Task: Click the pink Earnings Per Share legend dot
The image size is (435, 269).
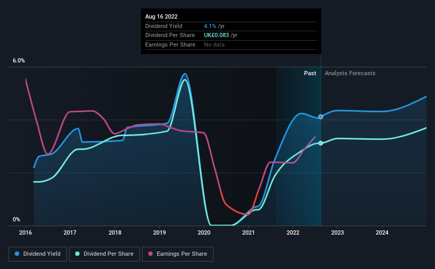Action: pos(150,254)
